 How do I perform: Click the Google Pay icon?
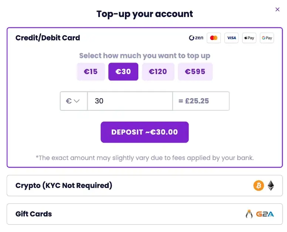pyautogui.click(x=267, y=38)
